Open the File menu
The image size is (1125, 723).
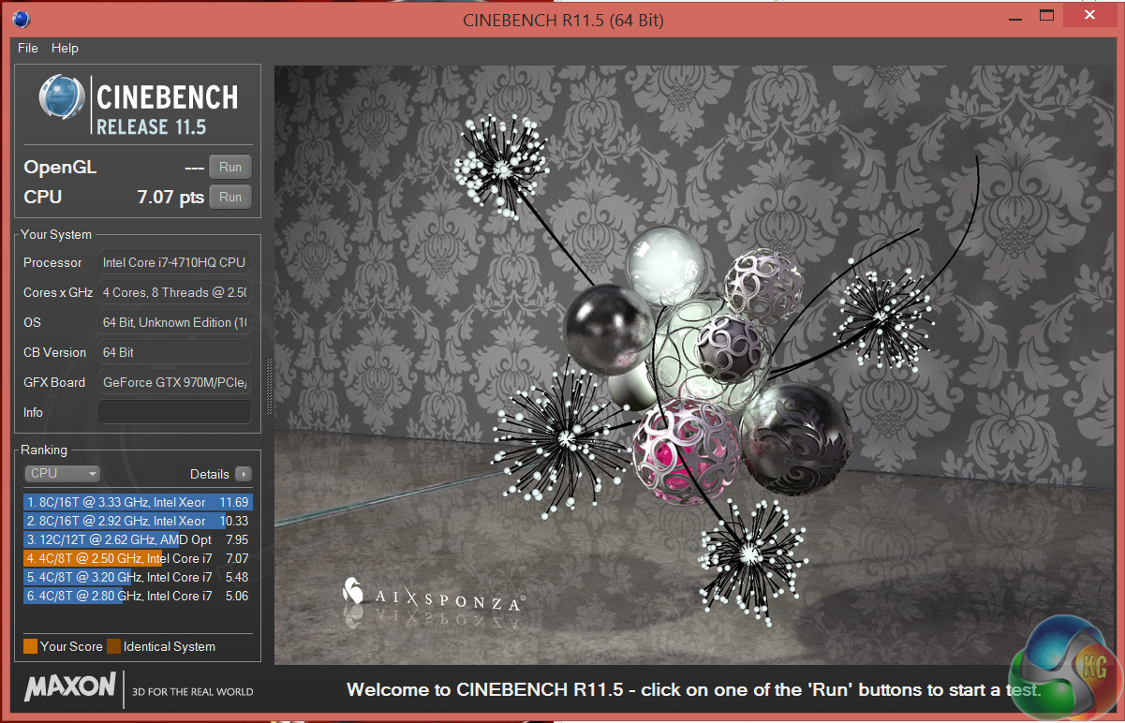[27, 48]
